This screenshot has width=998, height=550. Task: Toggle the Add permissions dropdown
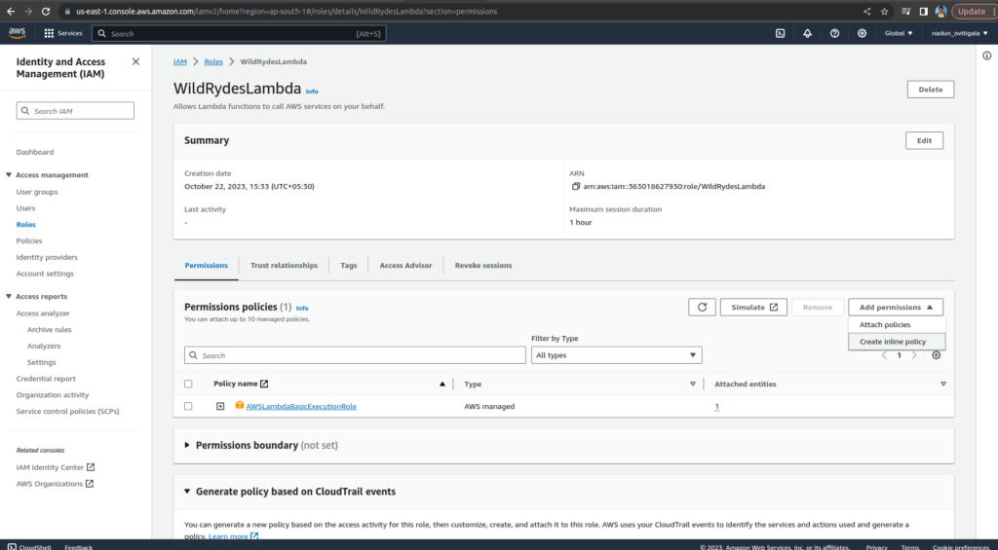pos(896,307)
